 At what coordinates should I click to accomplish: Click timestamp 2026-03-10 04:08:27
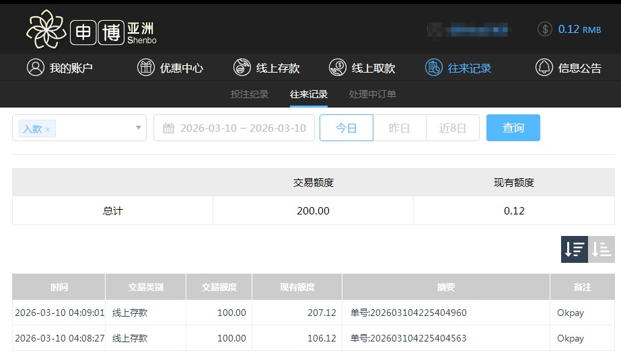59,338
